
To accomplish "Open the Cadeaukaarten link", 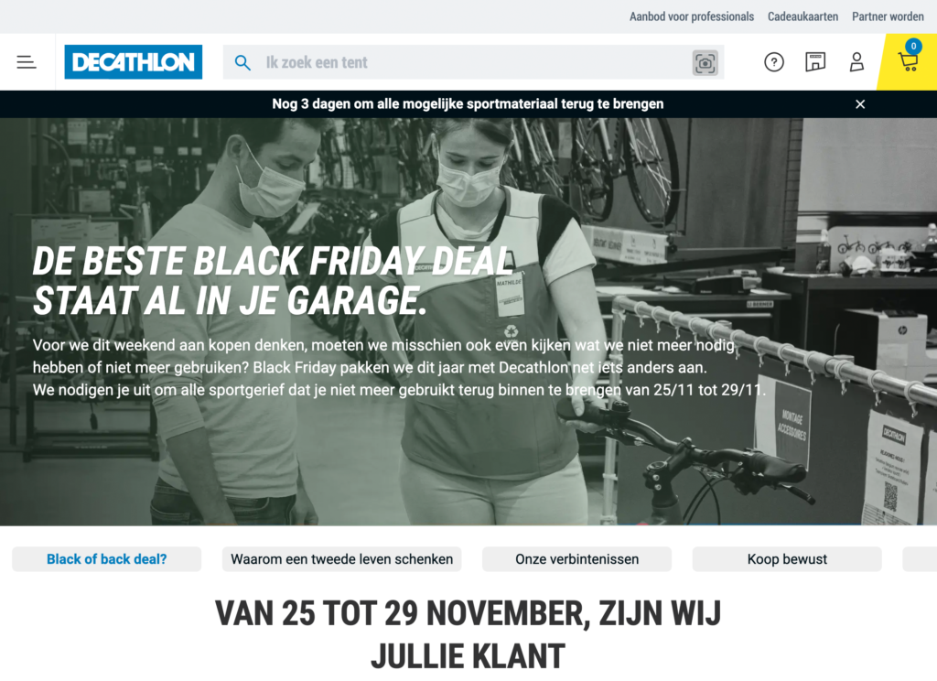I will (x=802, y=16).
